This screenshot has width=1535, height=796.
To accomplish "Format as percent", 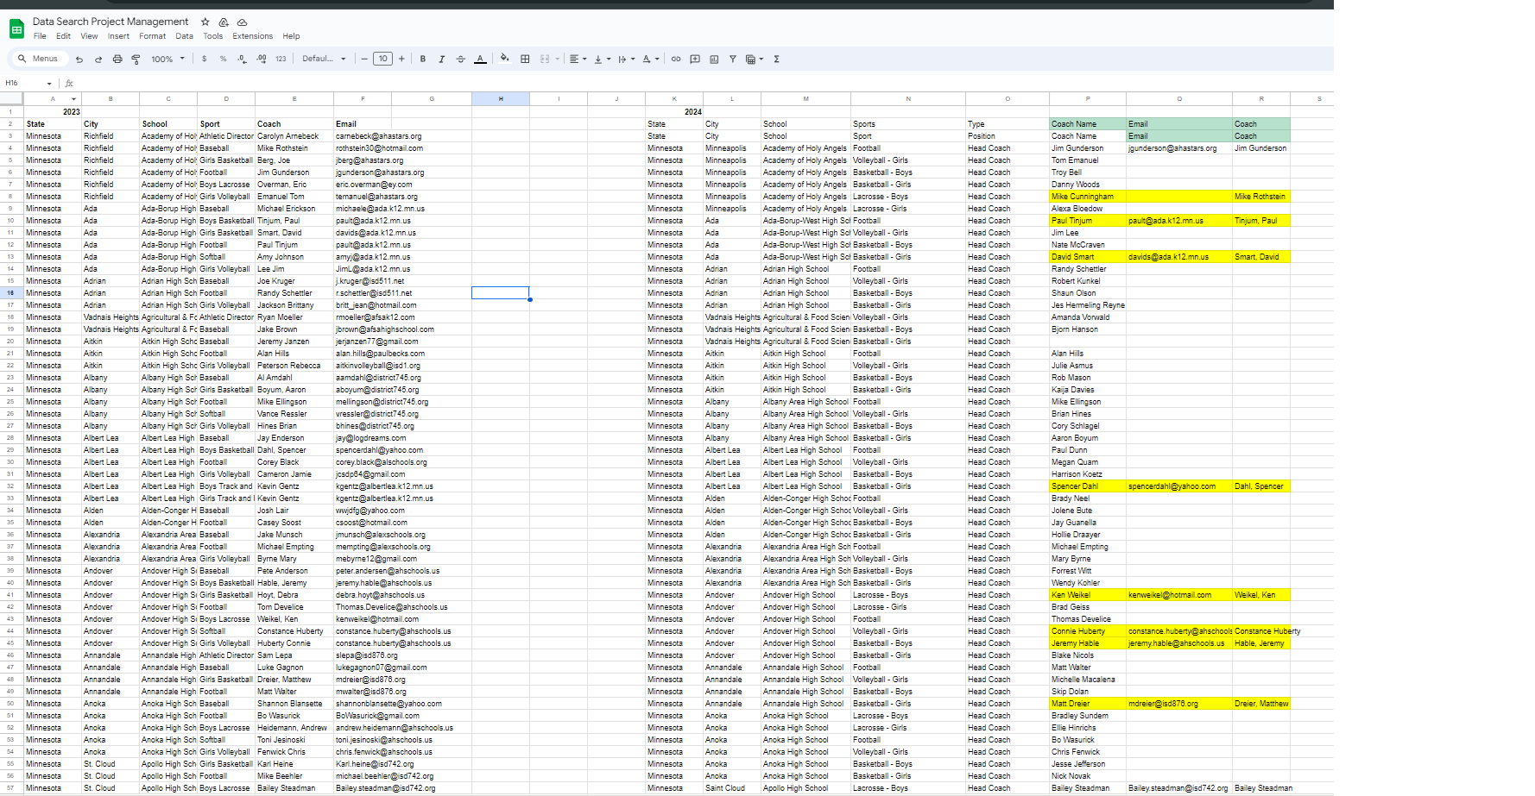I will click(223, 60).
